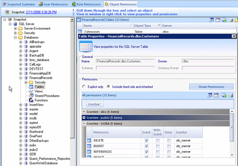Toggle Grant checkbox for INSERT permission
The width and height of the screenshot is (238, 166).
coord(146,146)
